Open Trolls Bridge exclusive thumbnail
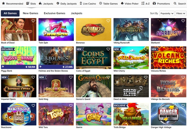The height and width of the screenshot is (129, 187). 131,114
